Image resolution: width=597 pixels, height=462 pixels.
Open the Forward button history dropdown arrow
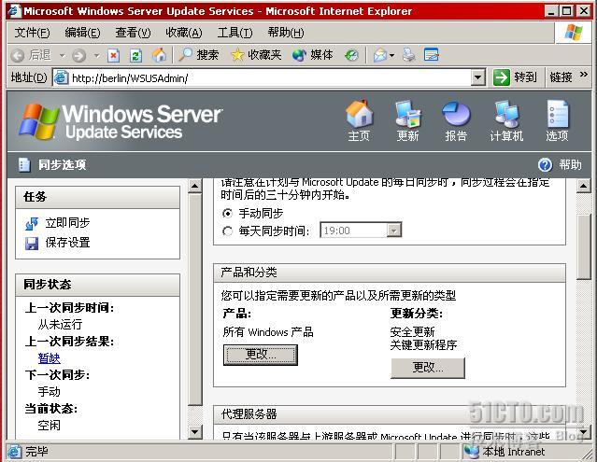coord(97,56)
